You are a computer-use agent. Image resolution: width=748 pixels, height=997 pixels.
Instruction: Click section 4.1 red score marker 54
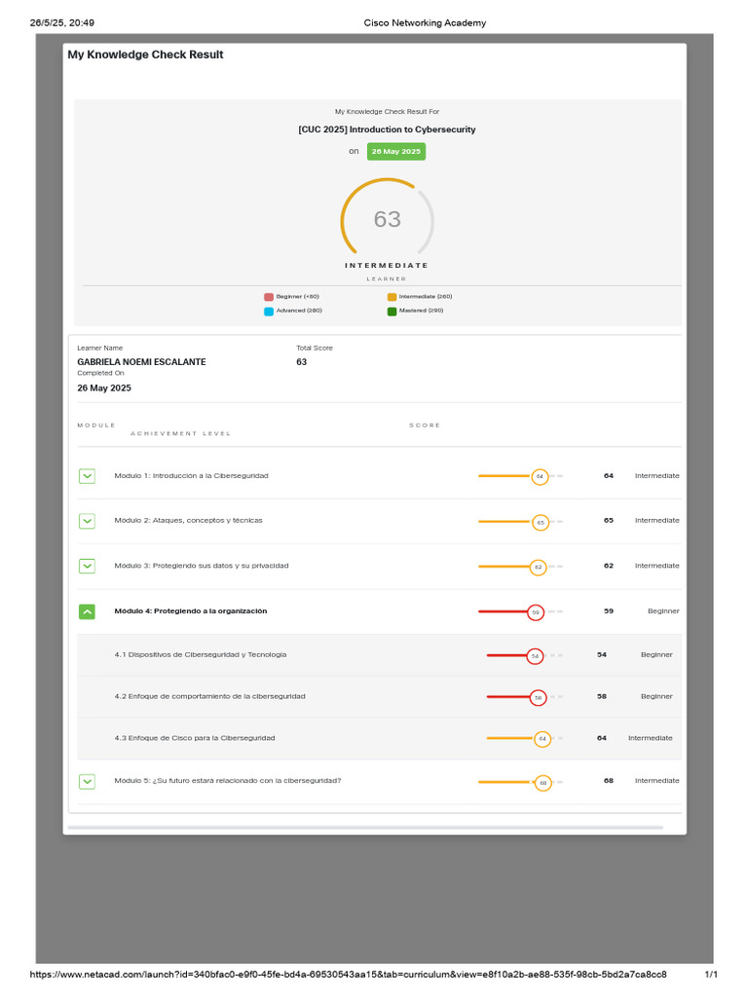535,656
